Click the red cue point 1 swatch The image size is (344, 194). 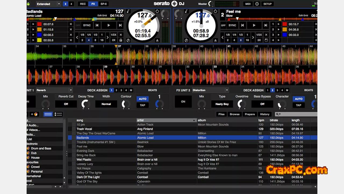coord(39,24)
